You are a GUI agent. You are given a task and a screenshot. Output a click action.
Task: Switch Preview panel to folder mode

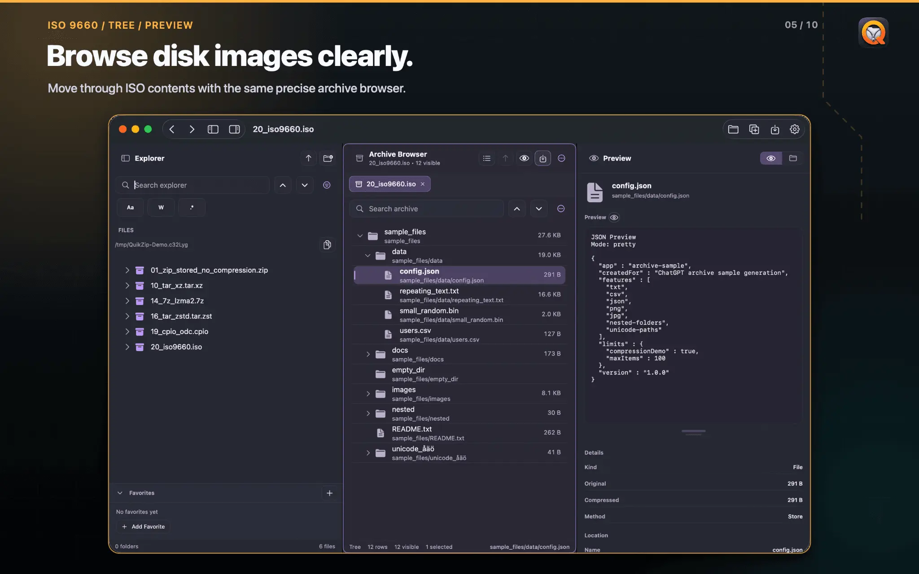click(793, 158)
